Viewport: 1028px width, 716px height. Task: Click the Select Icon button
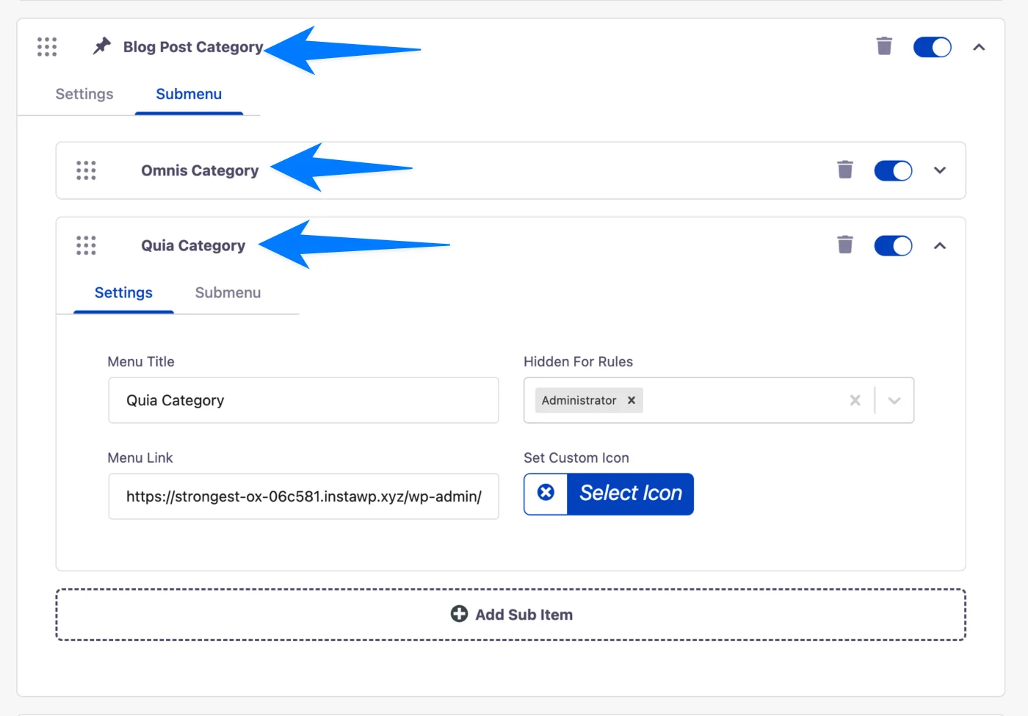click(x=631, y=493)
